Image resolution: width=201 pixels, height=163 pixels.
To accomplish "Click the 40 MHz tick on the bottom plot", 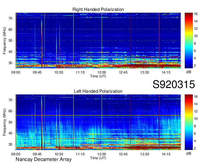I will (11, 133).
